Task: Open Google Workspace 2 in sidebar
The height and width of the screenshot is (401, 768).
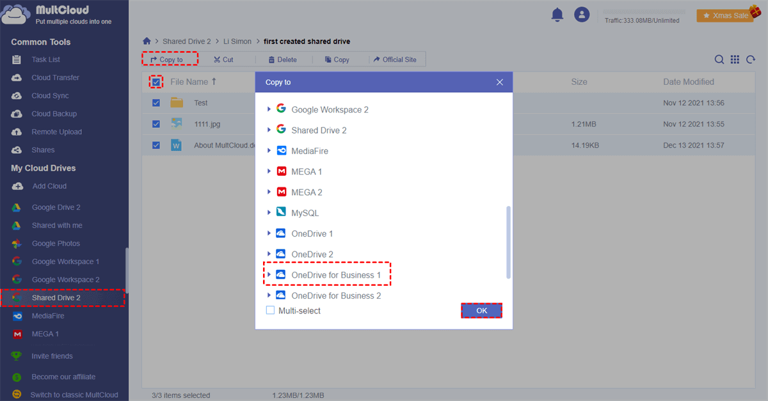Action: [x=65, y=279]
